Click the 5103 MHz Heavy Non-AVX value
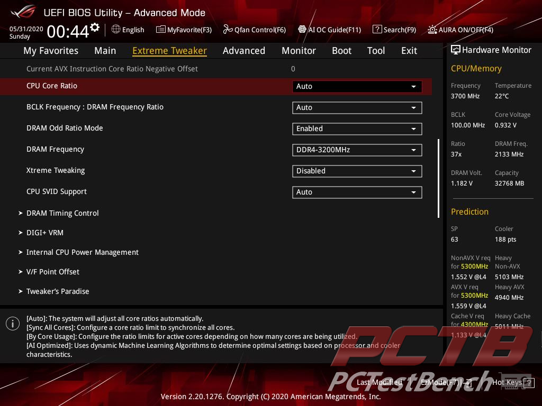The height and width of the screenshot is (406, 542). tap(509, 277)
